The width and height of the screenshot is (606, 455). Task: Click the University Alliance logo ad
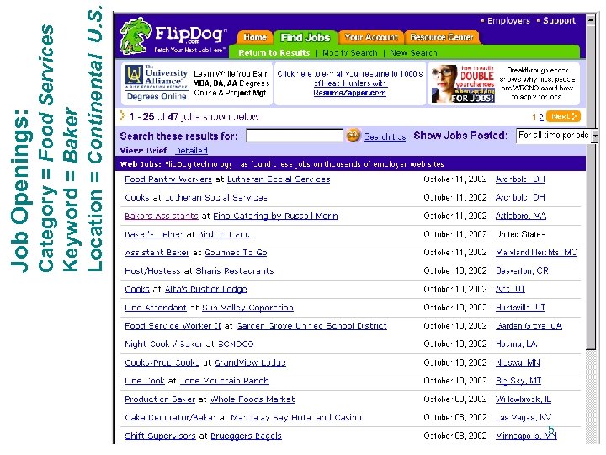click(157, 83)
